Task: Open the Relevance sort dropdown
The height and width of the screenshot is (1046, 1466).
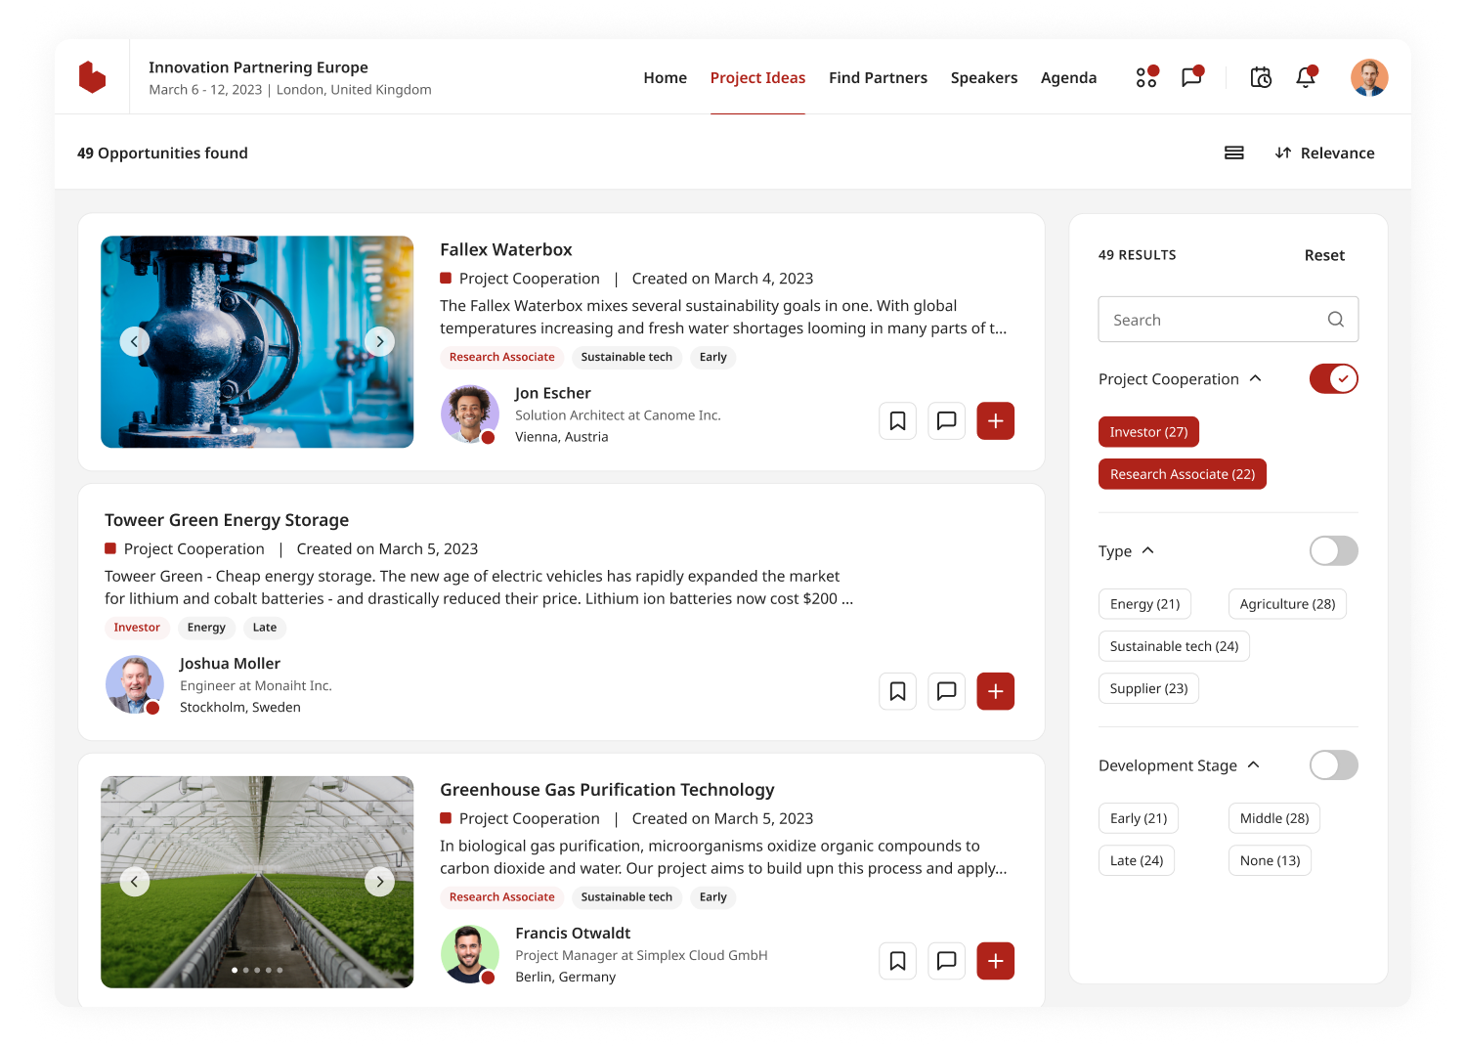Action: [1325, 153]
